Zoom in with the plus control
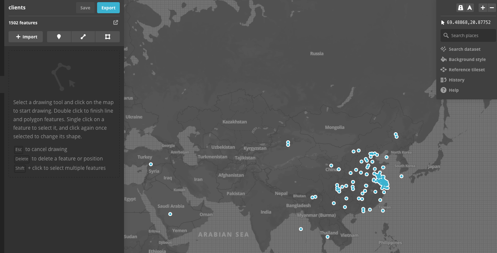 482,7
